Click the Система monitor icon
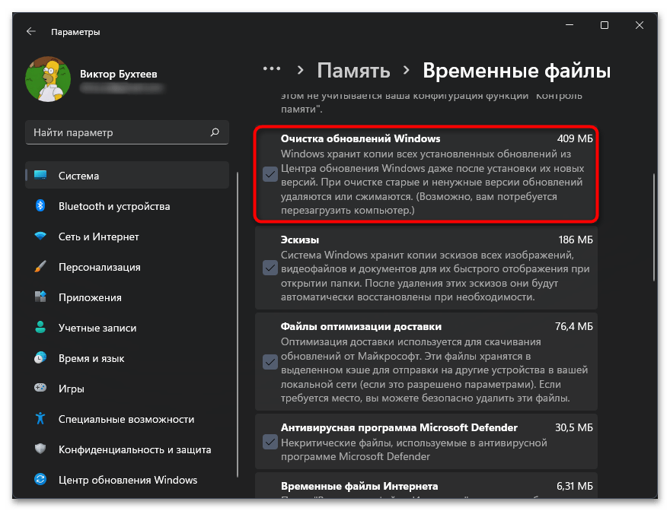Screen dimensions: 670x511 [40, 175]
